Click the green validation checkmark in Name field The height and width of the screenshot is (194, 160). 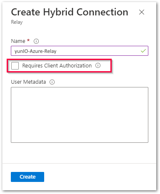[143, 51]
